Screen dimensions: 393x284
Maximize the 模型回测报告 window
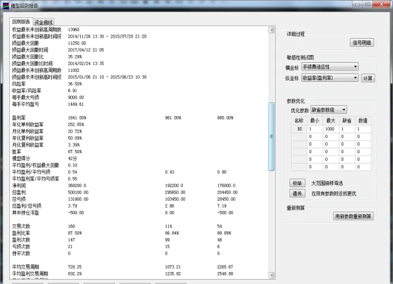point(368,4)
